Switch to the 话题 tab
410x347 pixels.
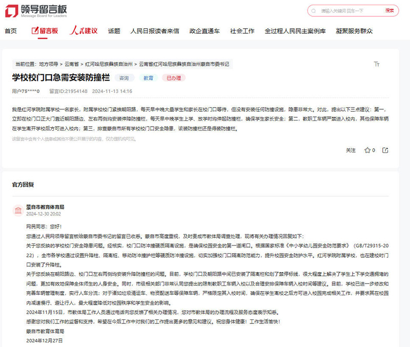point(113,30)
